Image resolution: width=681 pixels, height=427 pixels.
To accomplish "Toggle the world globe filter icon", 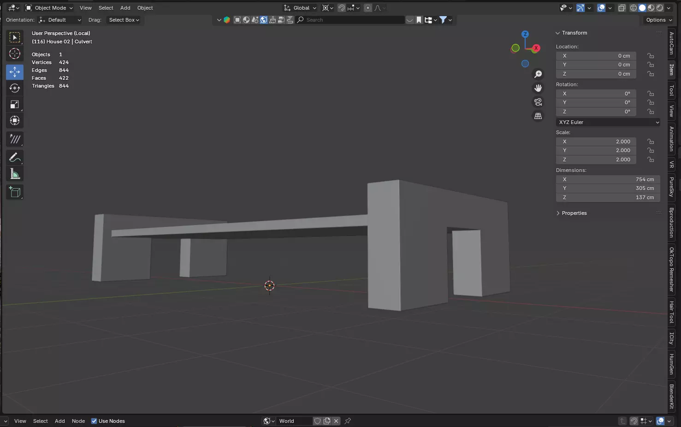I will point(264,20).
